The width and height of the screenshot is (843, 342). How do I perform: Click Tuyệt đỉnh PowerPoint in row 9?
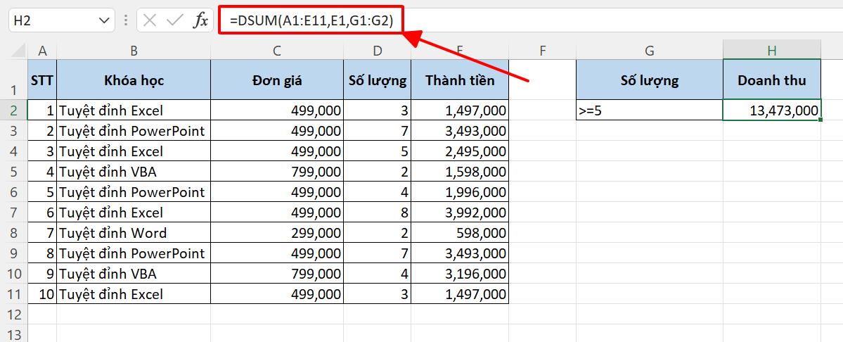click(134, 253)
